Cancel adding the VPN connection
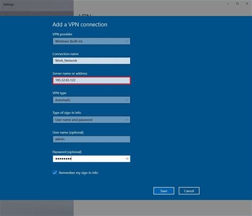This screenshot has width=252, height=216. point(189,191)
